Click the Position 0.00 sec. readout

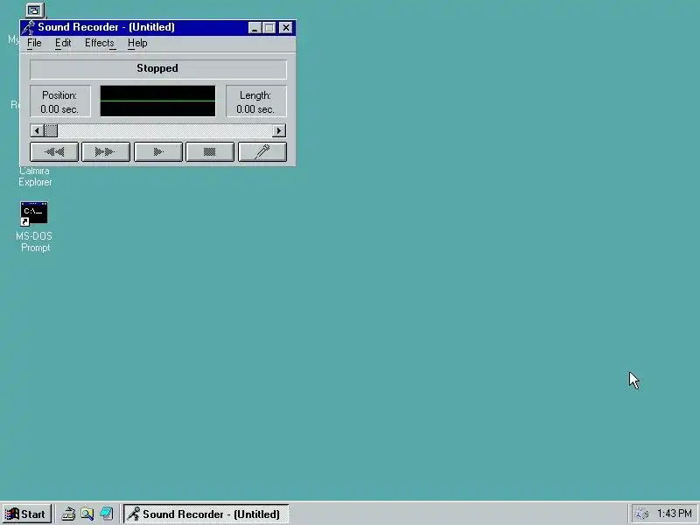(59, 101)
